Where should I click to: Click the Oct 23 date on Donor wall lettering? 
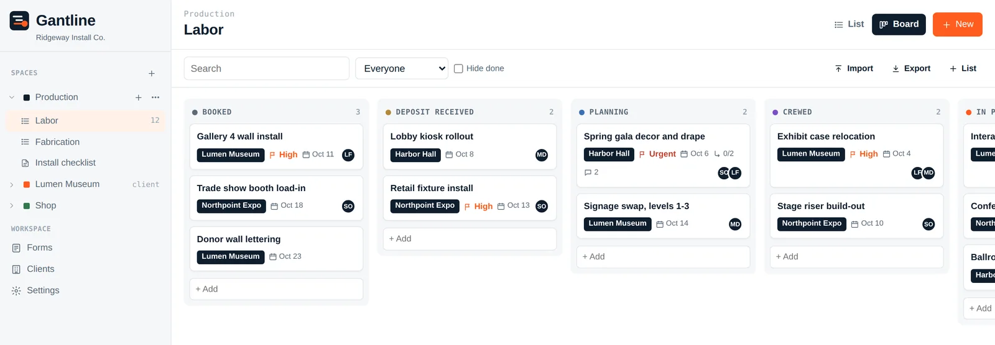tap(285, 256)
